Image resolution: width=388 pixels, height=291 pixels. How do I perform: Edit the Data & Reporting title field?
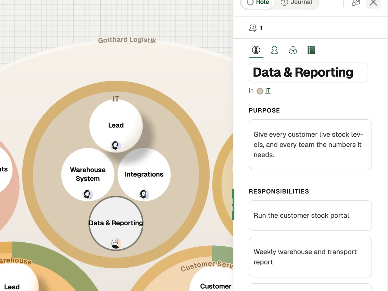point(308,72)
